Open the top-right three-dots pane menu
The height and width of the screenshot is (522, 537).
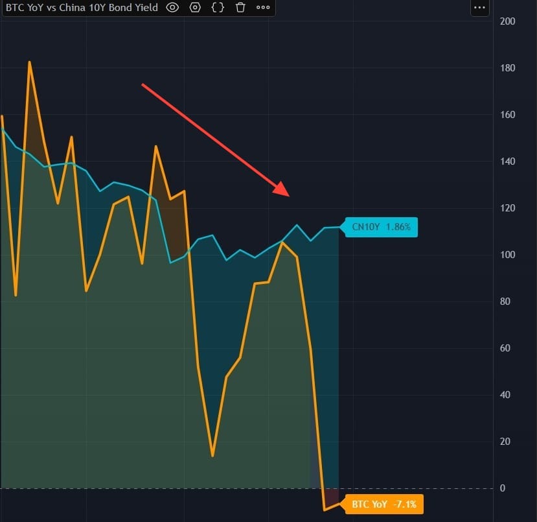click(479, 8)
